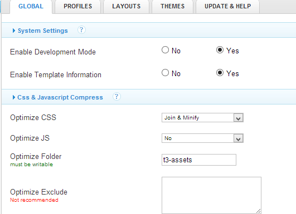The width and height of the screenshot is (296, 214).
Task: Set Enable Development Mode to No
Action: (x=165, y=50)
